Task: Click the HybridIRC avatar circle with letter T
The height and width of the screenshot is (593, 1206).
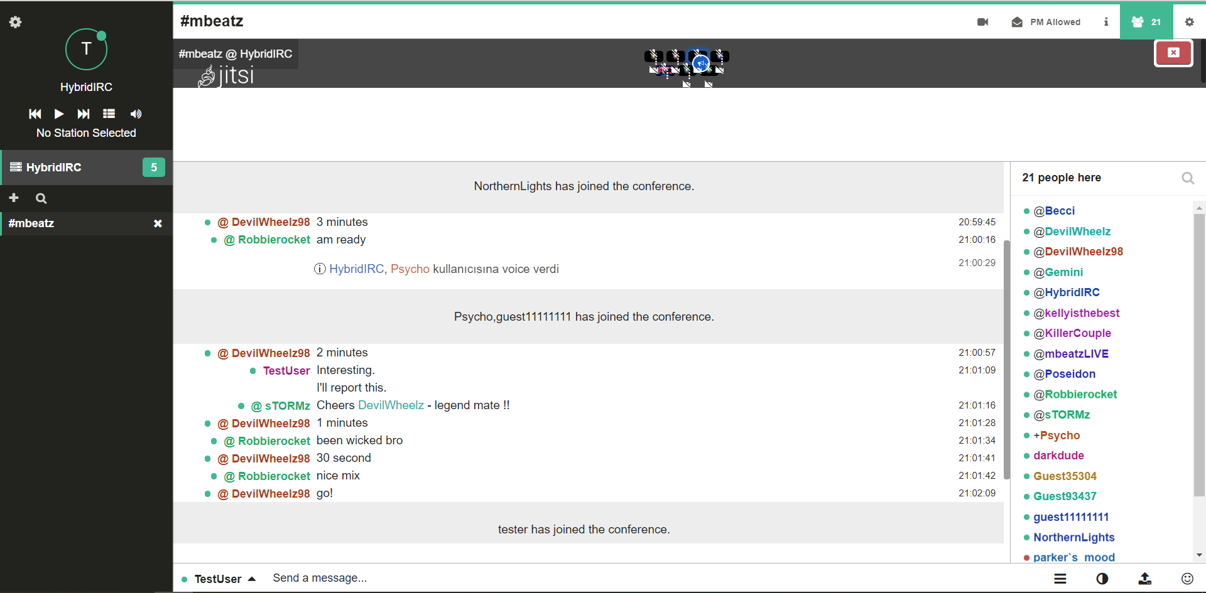Action: [x=86, y=50]
